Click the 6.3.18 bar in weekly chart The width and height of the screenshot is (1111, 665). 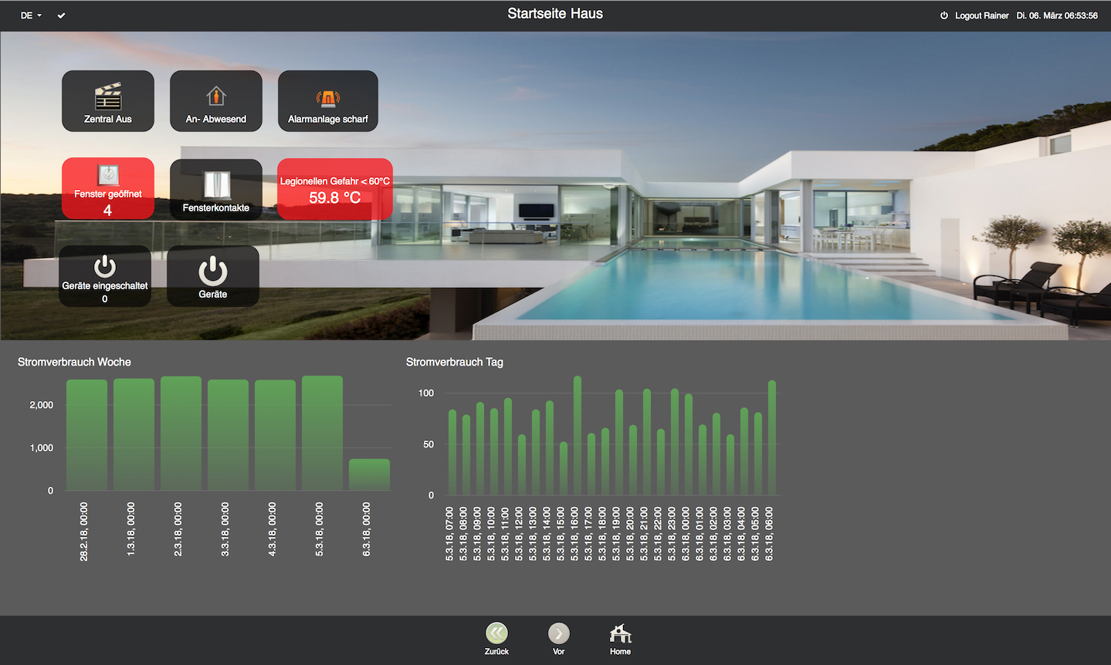369,474
